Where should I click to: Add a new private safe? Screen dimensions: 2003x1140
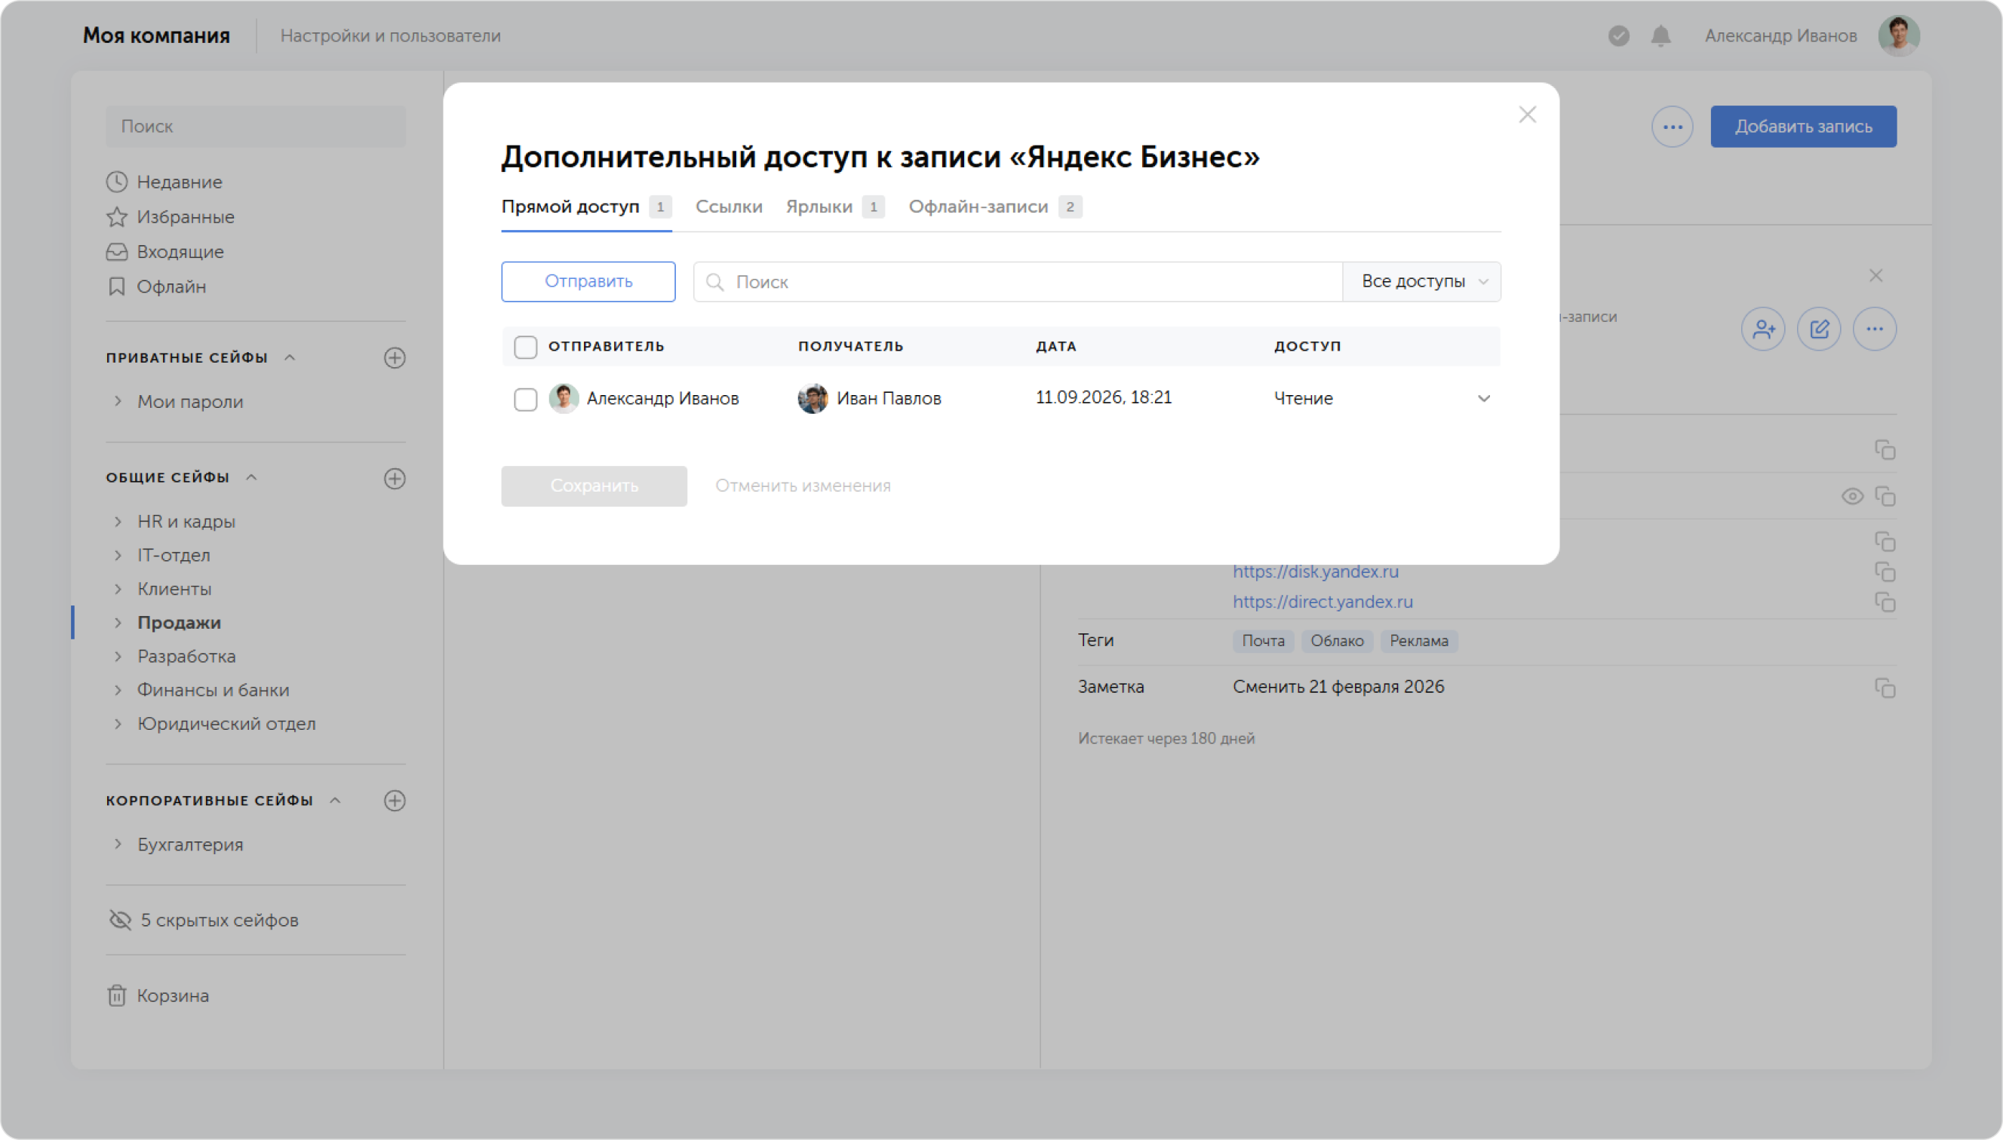click(395, 358)
